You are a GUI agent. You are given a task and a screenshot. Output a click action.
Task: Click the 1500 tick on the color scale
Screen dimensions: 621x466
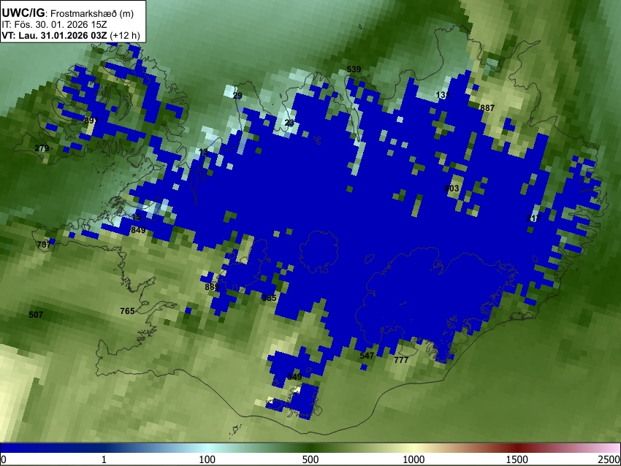[x=517, y=459]
